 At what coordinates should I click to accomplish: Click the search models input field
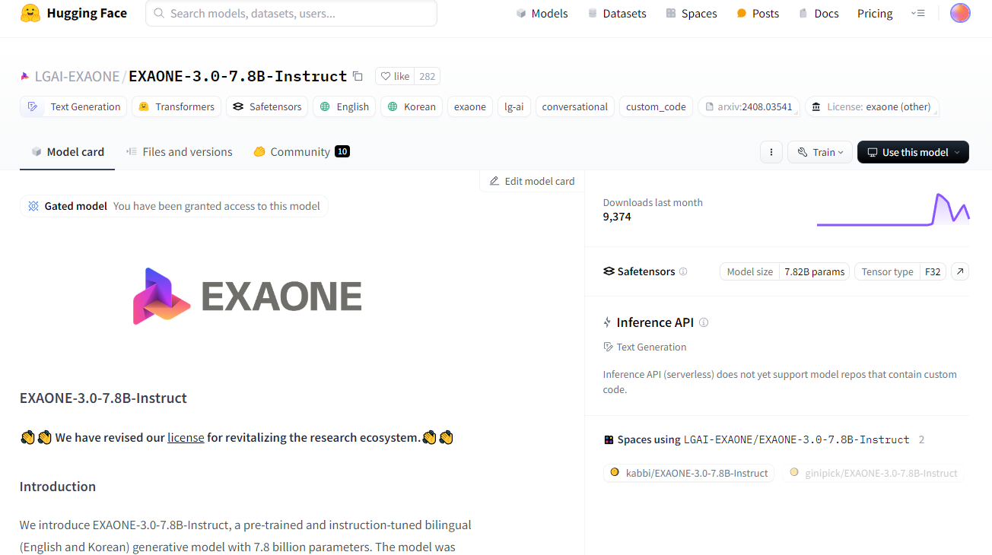point(291,14)
